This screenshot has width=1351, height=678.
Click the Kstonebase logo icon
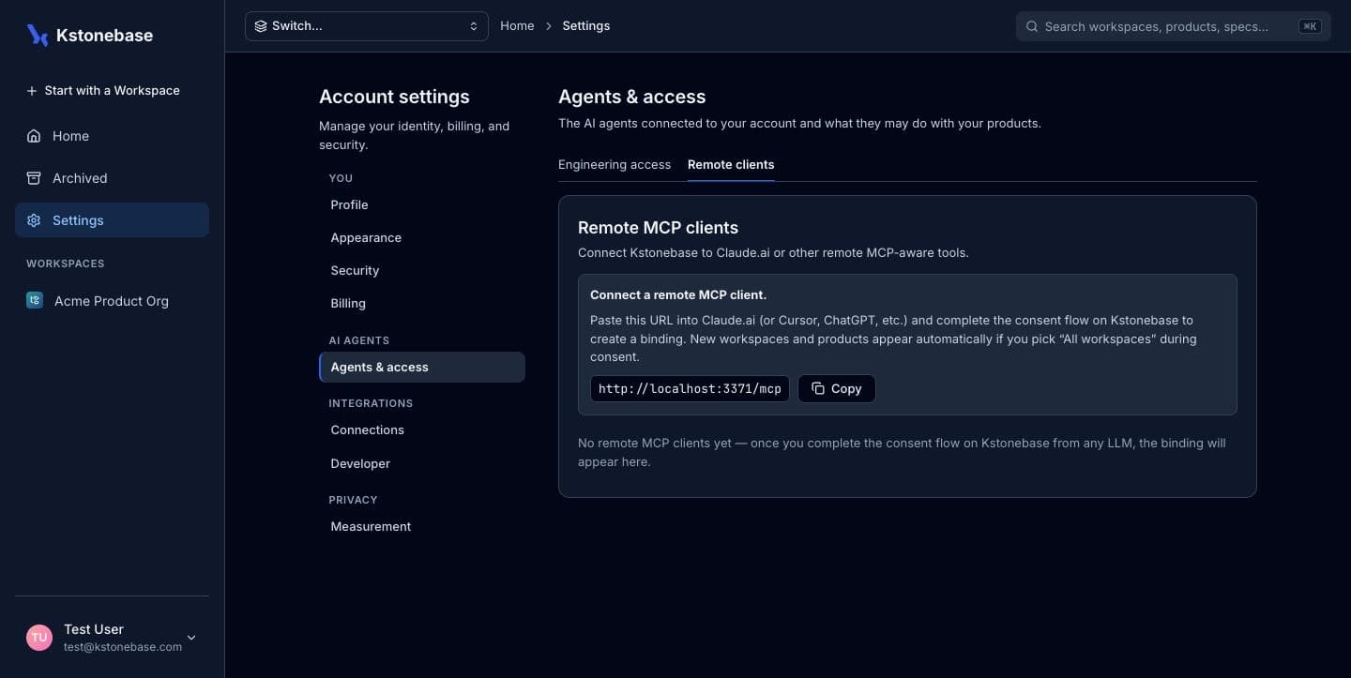[x=38, y=36]
